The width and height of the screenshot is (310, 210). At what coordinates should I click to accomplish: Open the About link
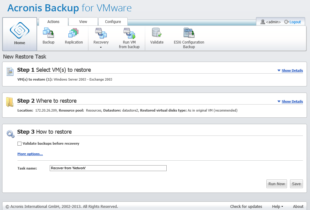pos(298,206)
